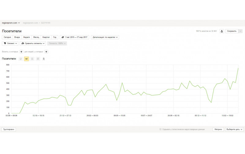Select the line chart view icon

click(x=26, y=59)
